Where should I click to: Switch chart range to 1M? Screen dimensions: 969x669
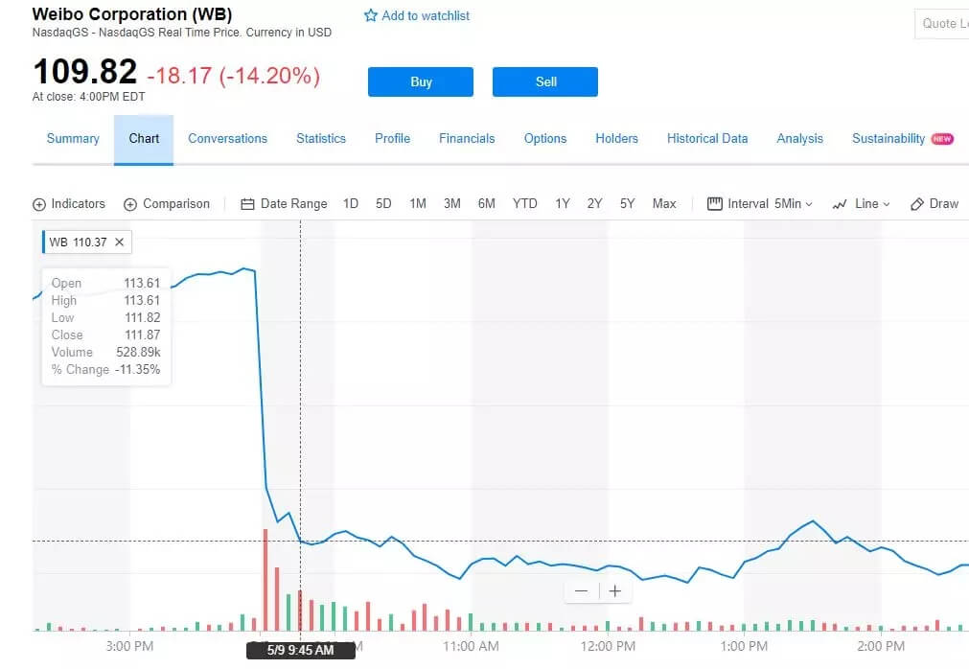coord(418,204)
